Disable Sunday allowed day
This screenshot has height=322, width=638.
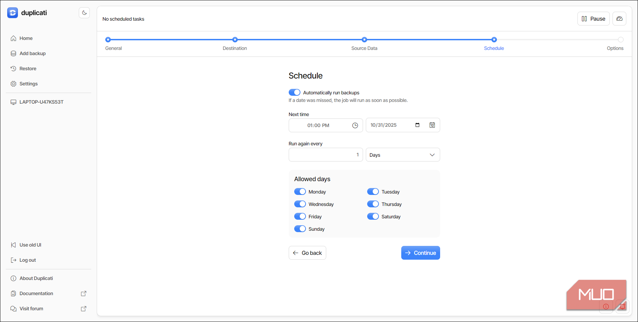point(300,229)
